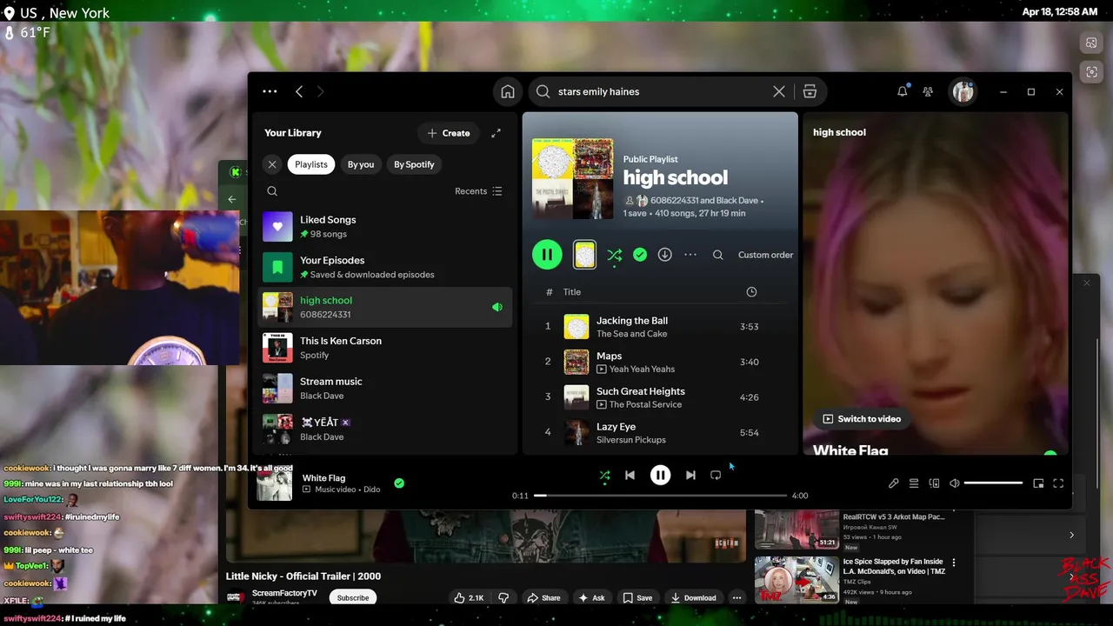Viewport: 1113px width, 626px height.
Task: Open the Liked Songs playlist
Action: click(x=386, y=226)
